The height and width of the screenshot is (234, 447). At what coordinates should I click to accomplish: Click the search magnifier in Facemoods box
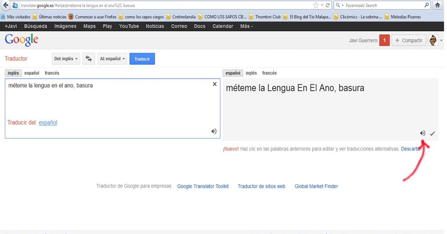coord(427,5)
